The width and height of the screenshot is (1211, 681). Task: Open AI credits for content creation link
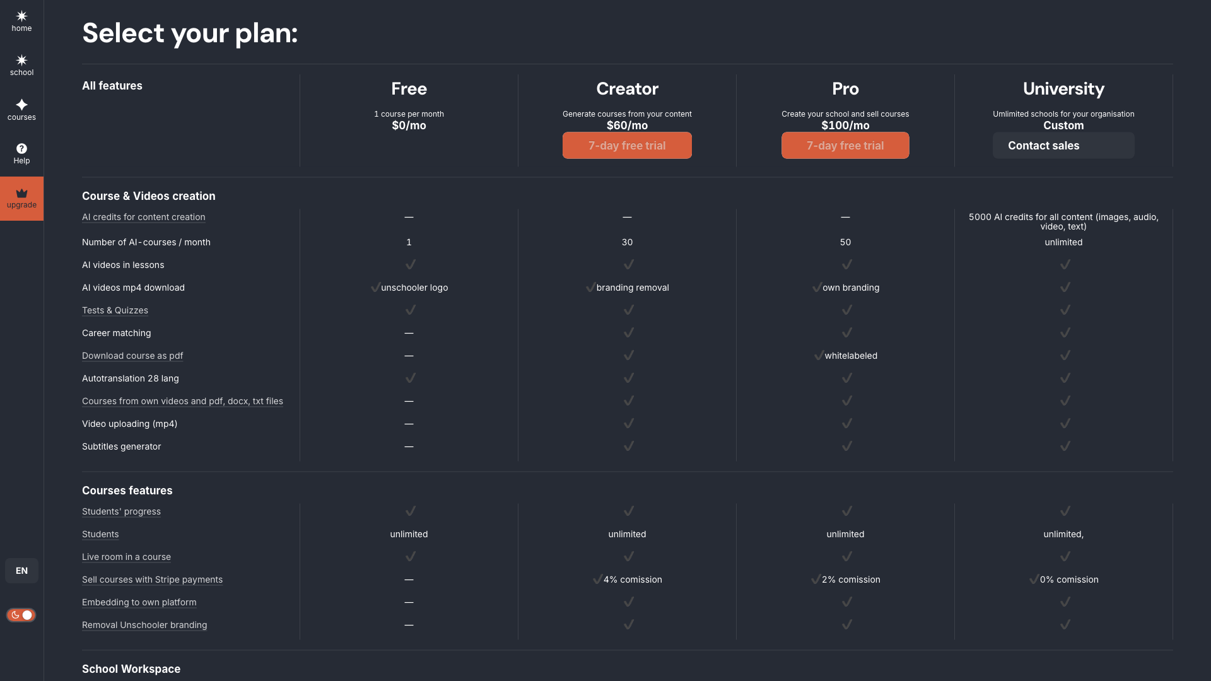[x=143, y=217]
